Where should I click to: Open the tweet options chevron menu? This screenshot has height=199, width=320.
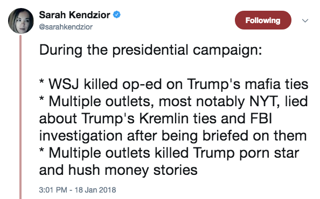click(305, 20)
